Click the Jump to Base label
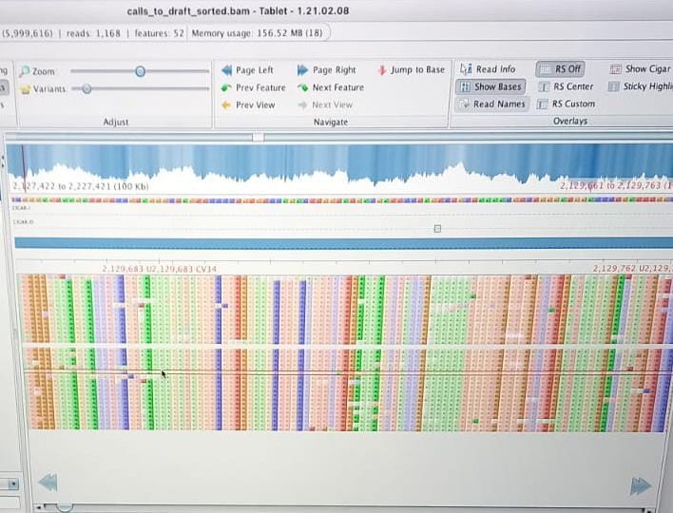Image resolution: width=673 pixels, height=513 pixels. coord(417,69)
